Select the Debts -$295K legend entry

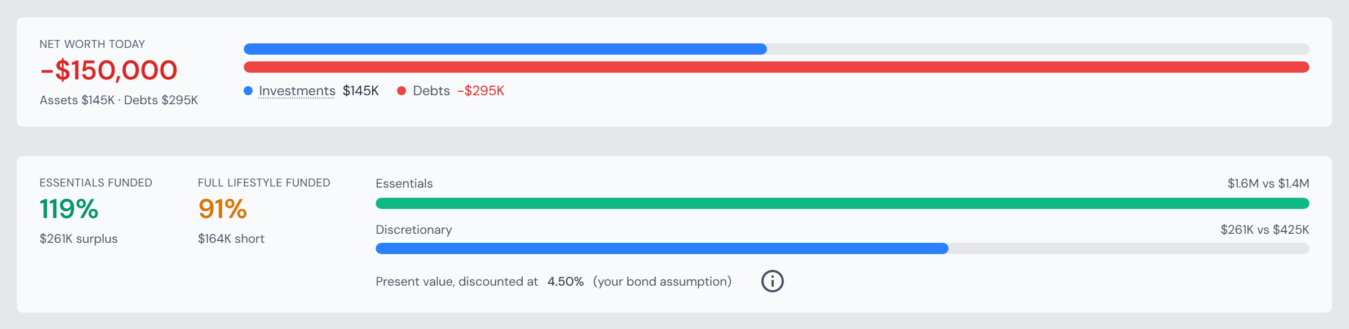pos(451,91)
